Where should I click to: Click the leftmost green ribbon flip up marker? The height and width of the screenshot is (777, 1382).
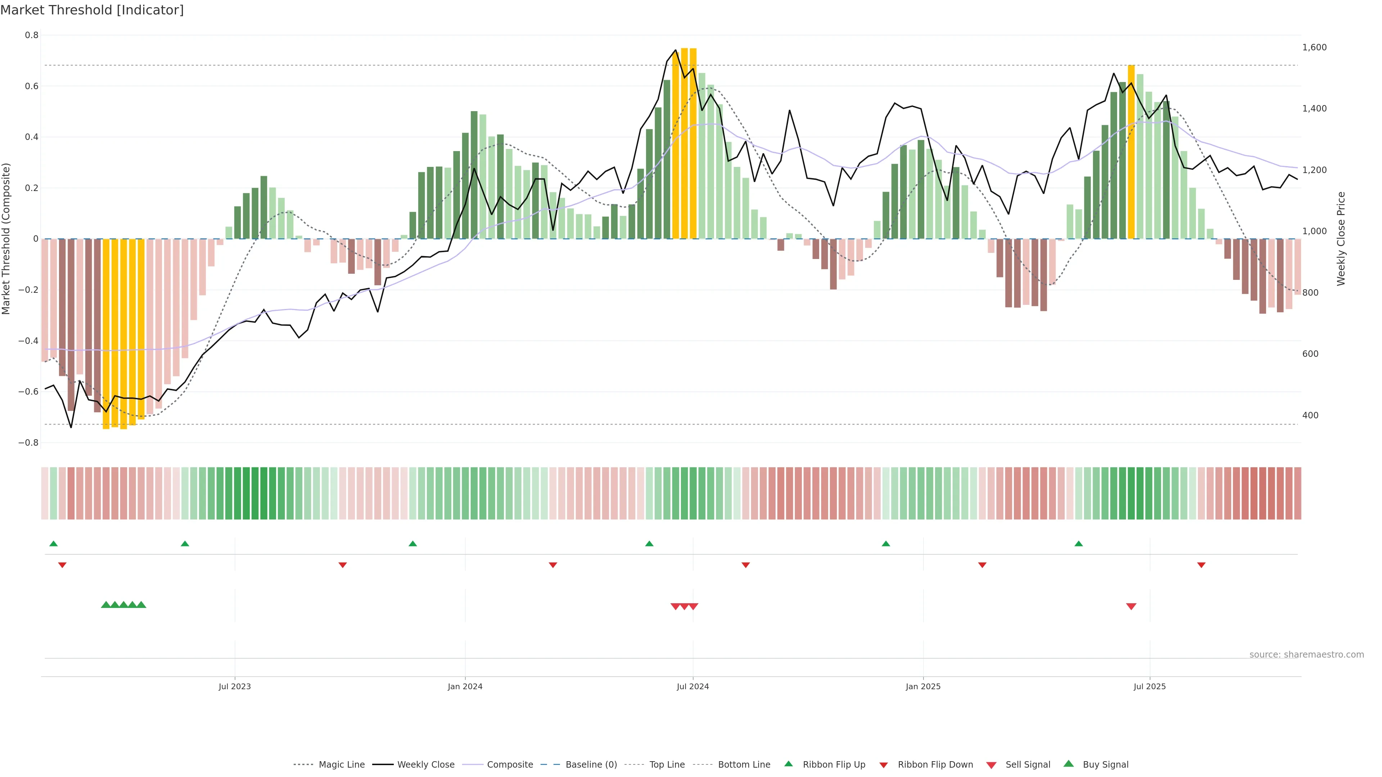(53, 544)
